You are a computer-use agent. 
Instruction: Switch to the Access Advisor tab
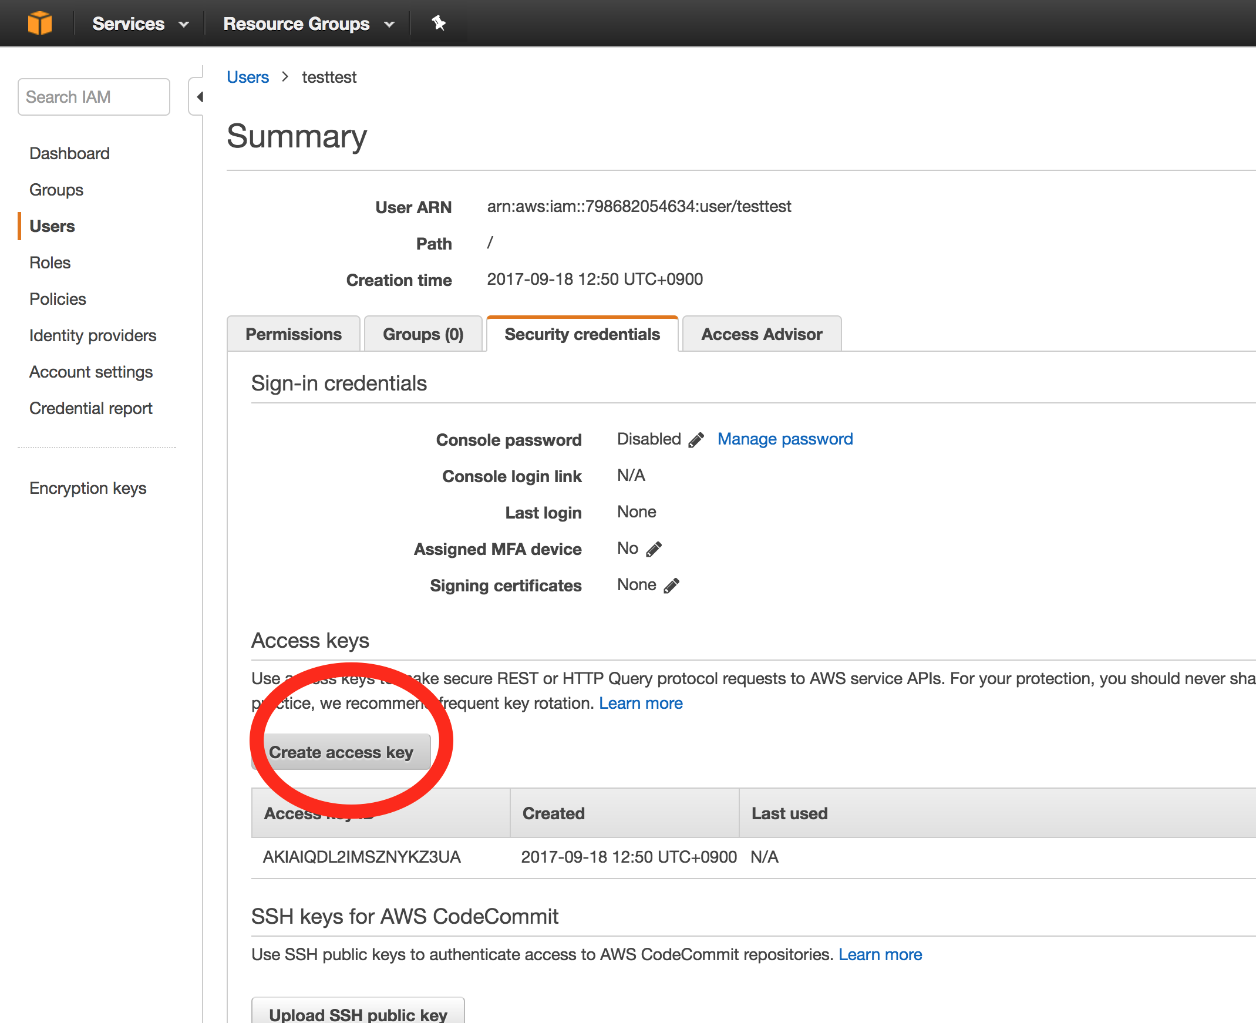(x=761, y=334)
